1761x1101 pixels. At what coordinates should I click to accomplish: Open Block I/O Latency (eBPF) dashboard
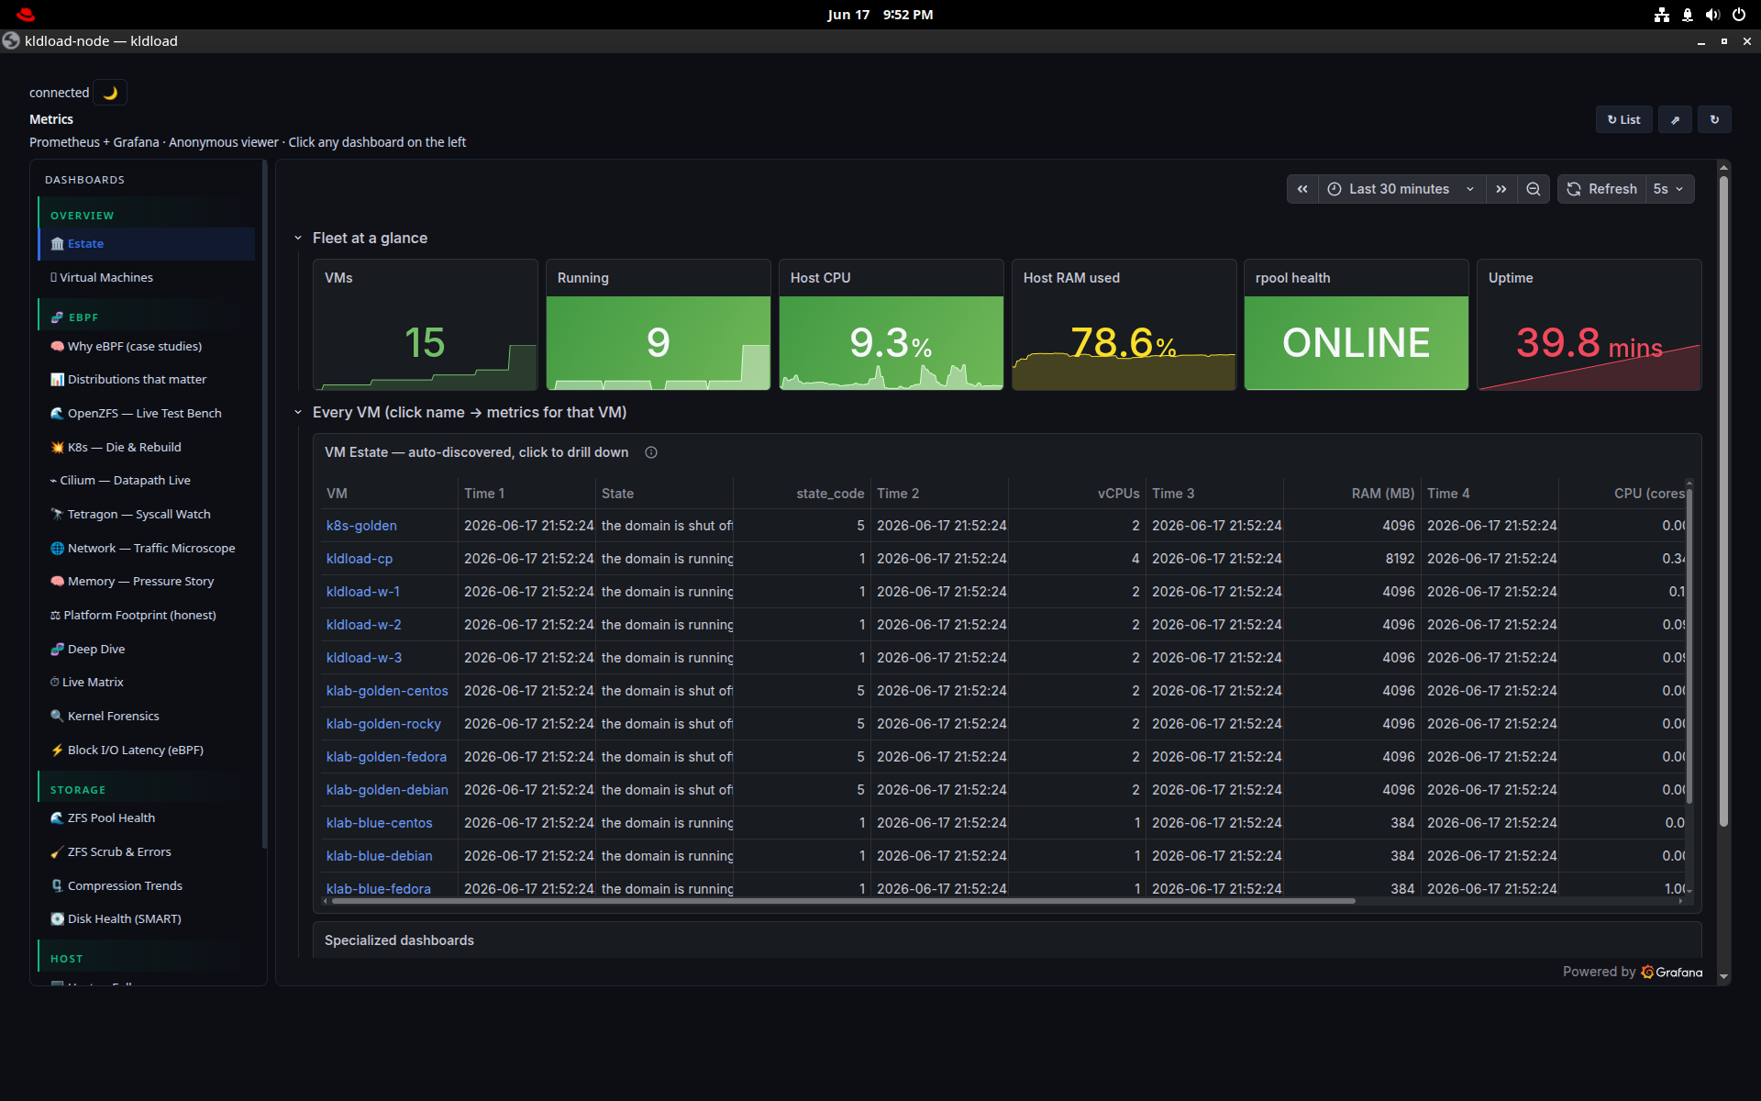(x=147, y=751)
